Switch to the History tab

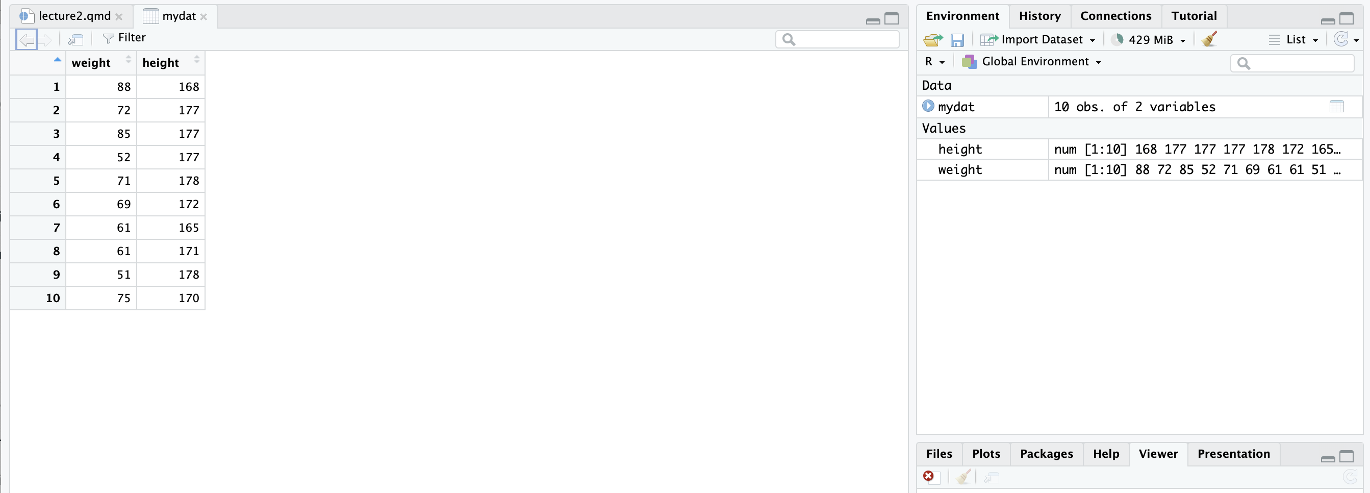(x=1039, y=16)
